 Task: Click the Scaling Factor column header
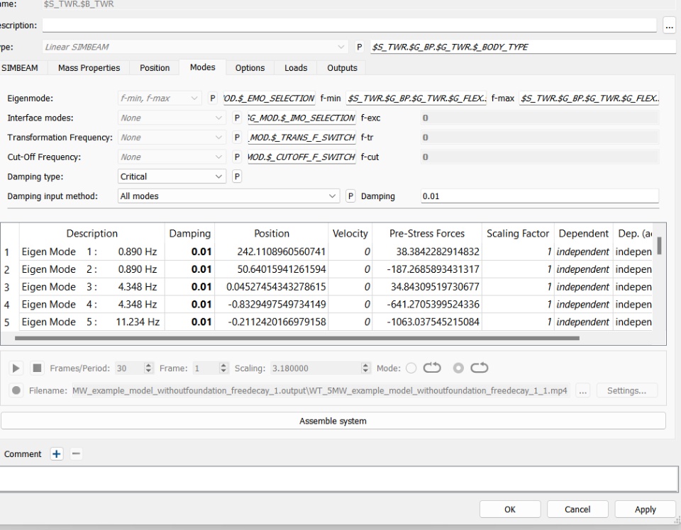point(518,233)
